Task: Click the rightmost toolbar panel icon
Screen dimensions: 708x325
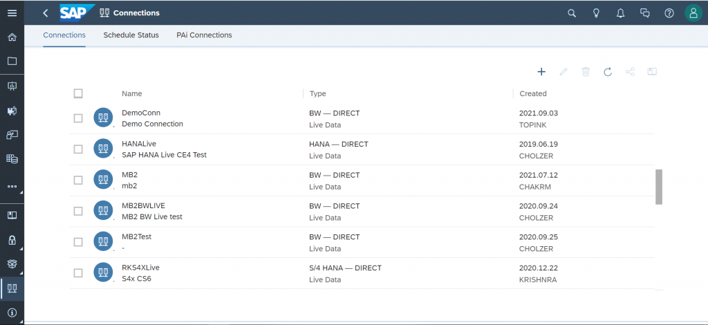Action: tap(652, 71)
